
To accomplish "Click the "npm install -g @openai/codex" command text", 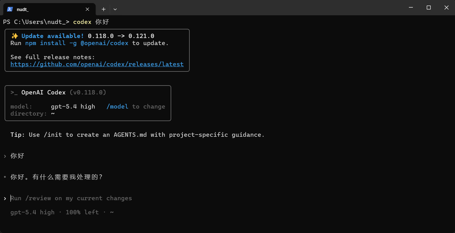I will (77, 43).
